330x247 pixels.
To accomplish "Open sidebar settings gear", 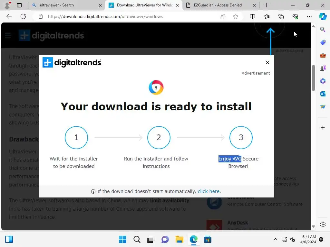I will 323,224.
